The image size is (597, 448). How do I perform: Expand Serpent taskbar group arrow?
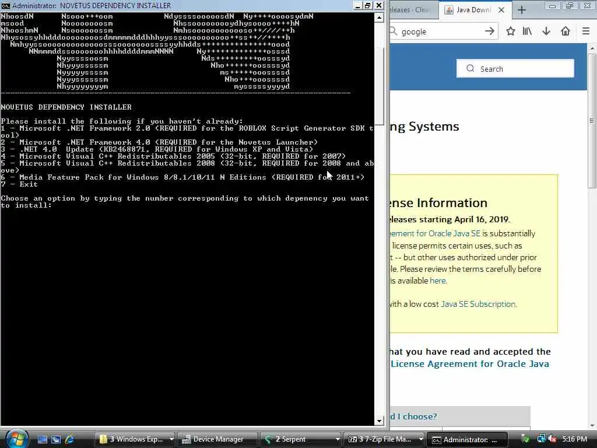(x=338, y=439)
